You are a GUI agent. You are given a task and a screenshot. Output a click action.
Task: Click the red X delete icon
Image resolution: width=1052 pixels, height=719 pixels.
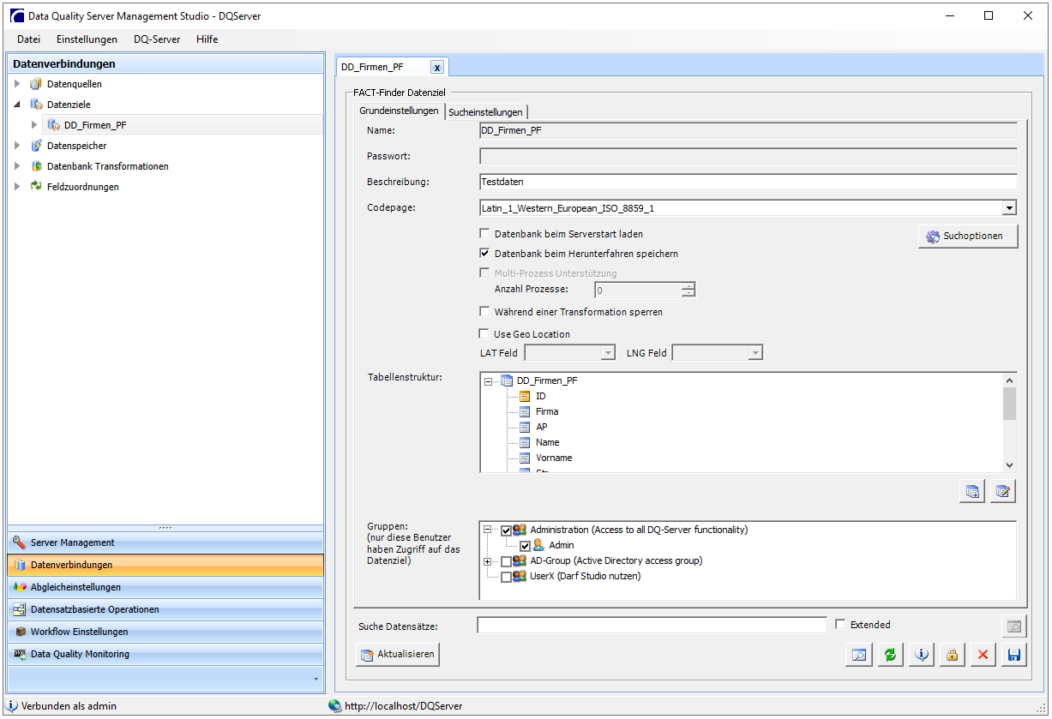(x=983, y=655)
